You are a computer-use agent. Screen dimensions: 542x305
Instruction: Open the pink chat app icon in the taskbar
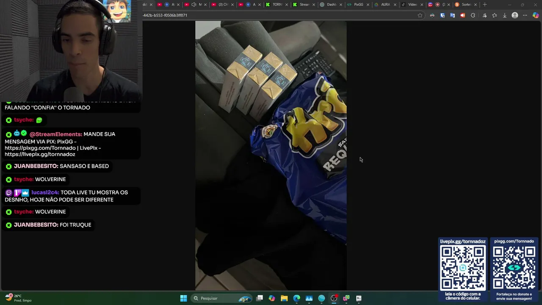click(346, 298)
